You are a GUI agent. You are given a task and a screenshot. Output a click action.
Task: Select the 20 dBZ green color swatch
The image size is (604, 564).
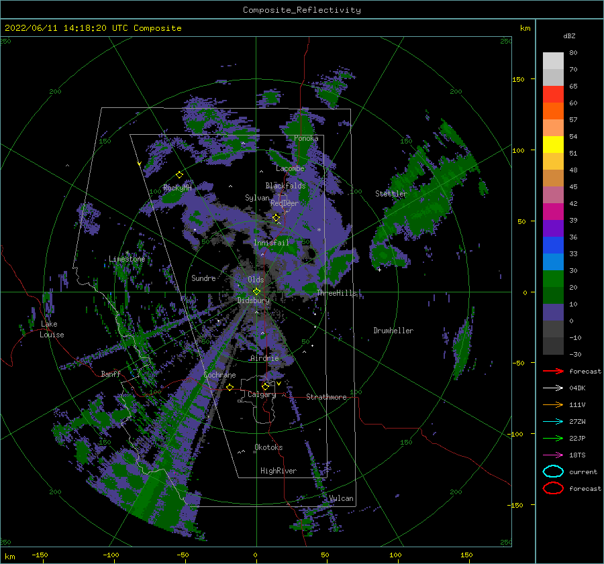[x=553, y=278]
